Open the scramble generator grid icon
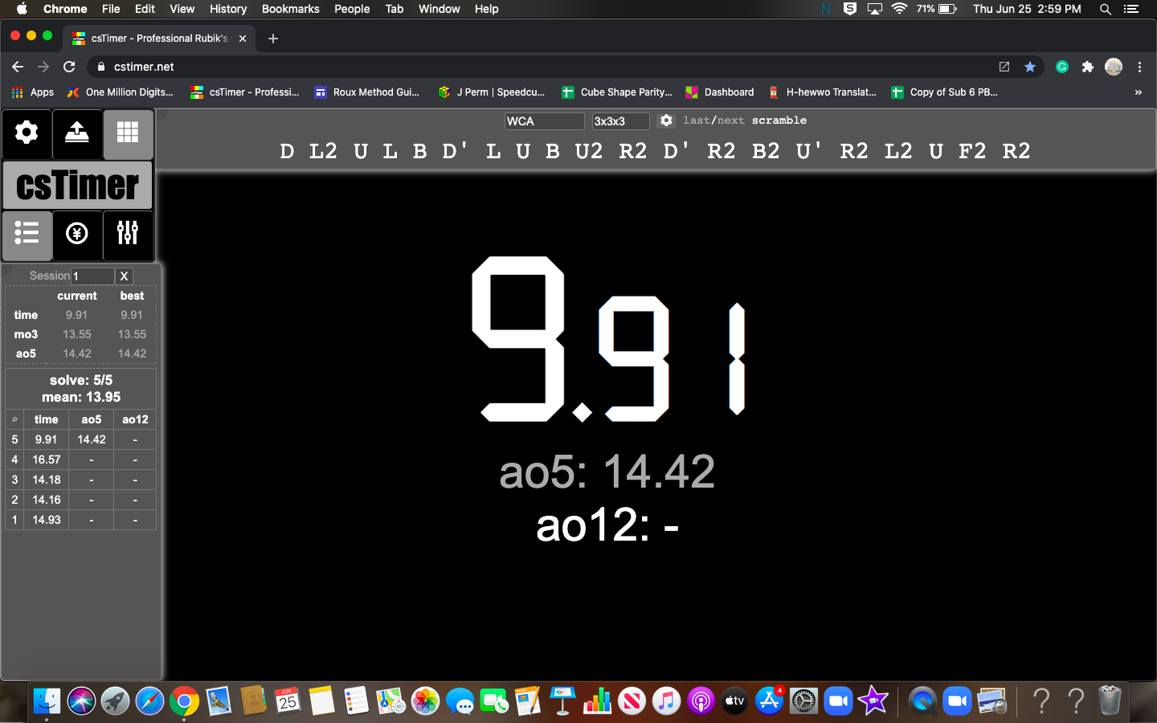The height and width of the screenshot is (723, 1157). click(x=128, y=133)
